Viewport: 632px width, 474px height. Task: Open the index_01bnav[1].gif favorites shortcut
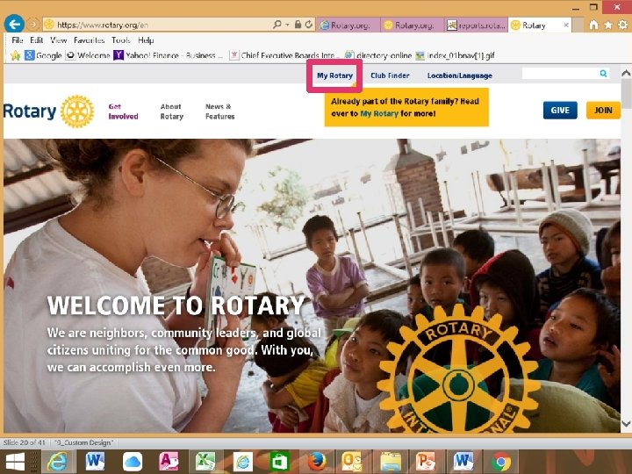(455, 55)
